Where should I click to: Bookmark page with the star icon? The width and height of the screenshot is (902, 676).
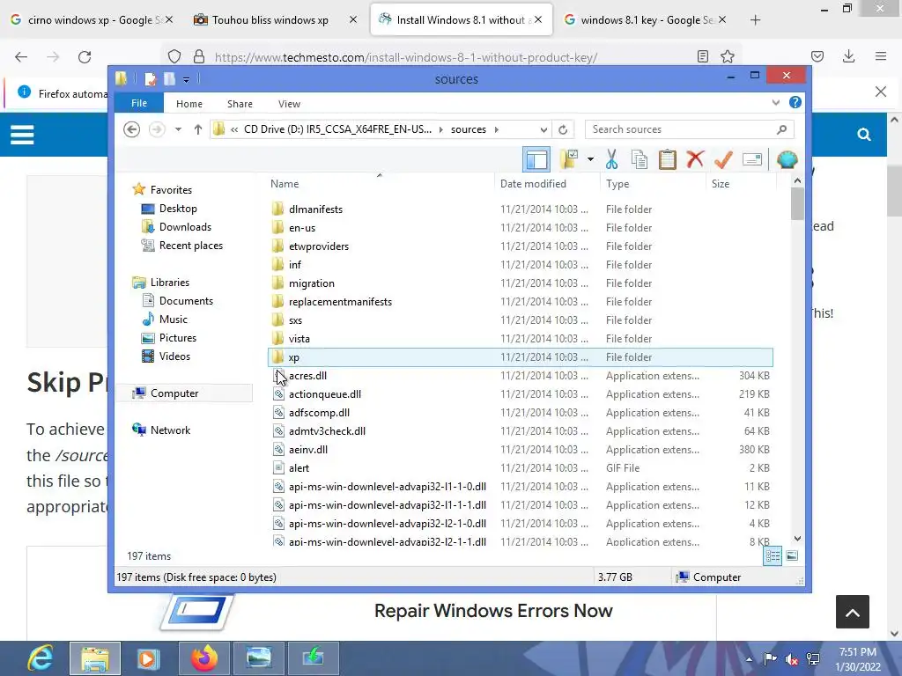727,56
